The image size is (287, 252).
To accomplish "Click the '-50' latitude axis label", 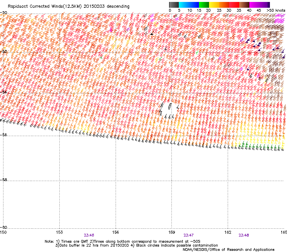I will click(3, 13).
